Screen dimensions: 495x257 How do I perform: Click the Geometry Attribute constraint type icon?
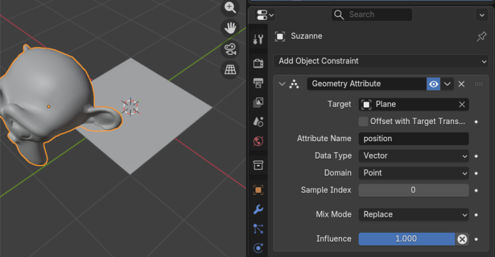pyautogui.click(x=294, y=84)
